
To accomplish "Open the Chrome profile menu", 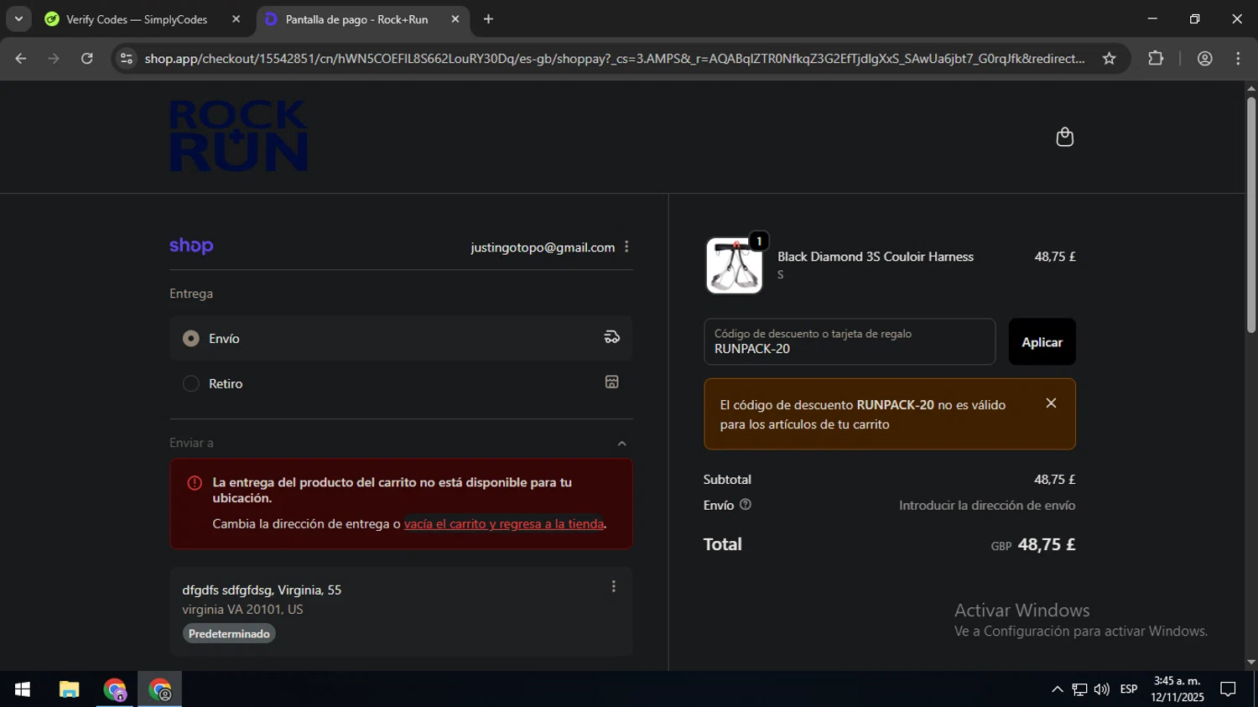I will tap(1205, 59).
